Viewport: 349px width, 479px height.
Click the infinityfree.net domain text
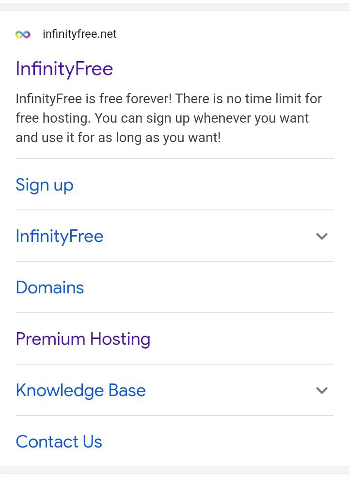click(x=79, y=34)
